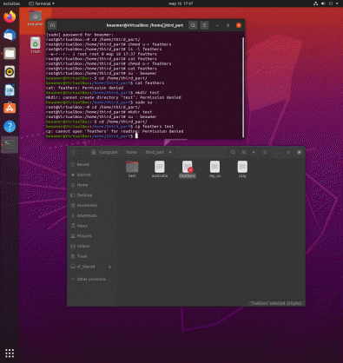Screen dimensions: 343x363
Task: Click the terminal new tab icon
Action: tap(52, 25)
